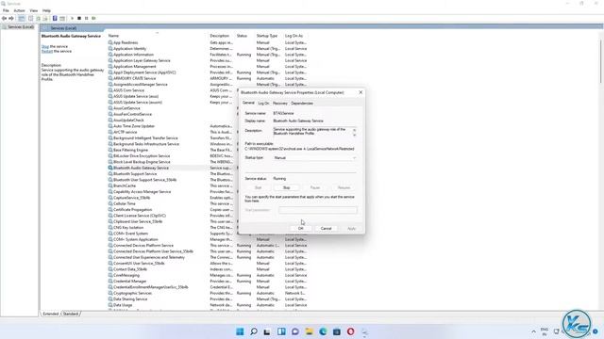Click Cancel in the properties dialog
604x339 pixels.
coord(326,228)
